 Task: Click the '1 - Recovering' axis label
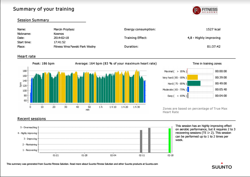click(30, 150)
